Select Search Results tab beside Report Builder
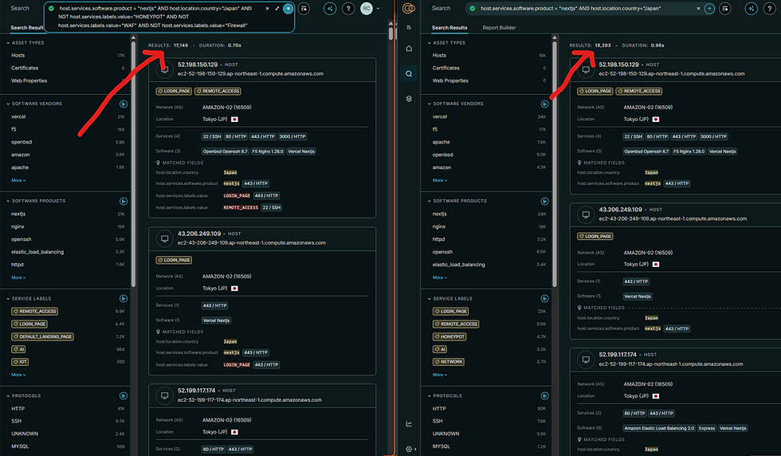781x456 pixels. pyautogui.click(x=449, y=28)
